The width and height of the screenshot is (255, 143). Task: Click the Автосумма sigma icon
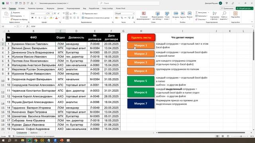[196, 12]
